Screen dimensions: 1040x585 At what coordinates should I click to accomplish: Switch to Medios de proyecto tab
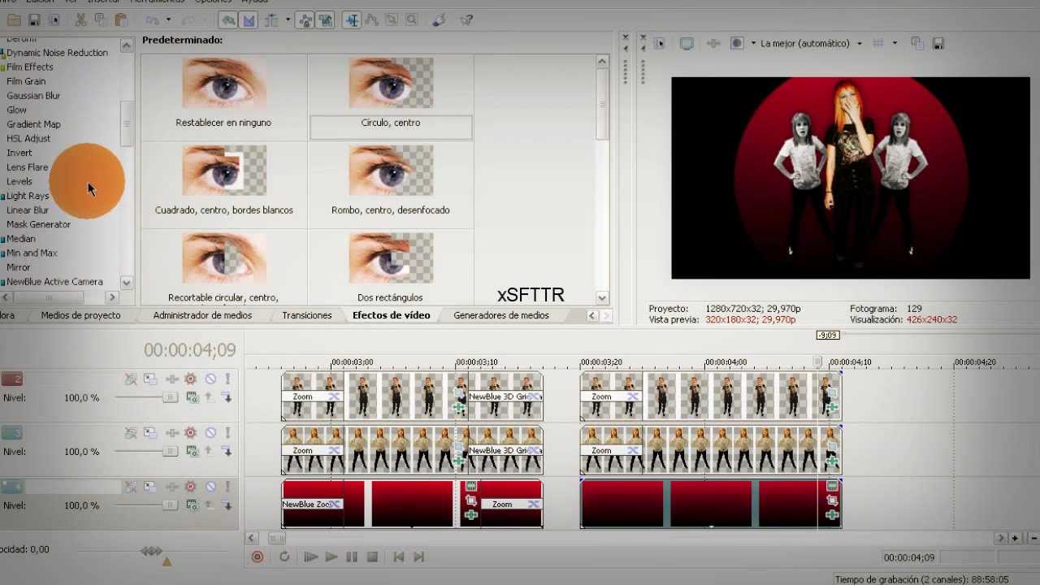point(80,315)
